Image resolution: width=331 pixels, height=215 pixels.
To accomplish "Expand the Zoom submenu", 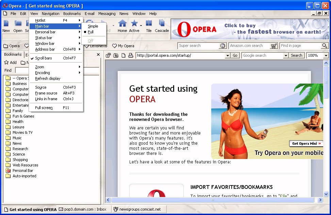I will tap(56, 67).
